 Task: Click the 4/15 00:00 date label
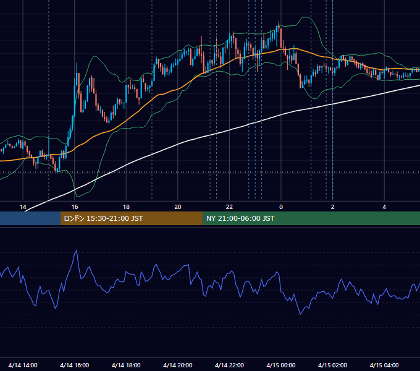pyautogui.click(x=281, y=365)
